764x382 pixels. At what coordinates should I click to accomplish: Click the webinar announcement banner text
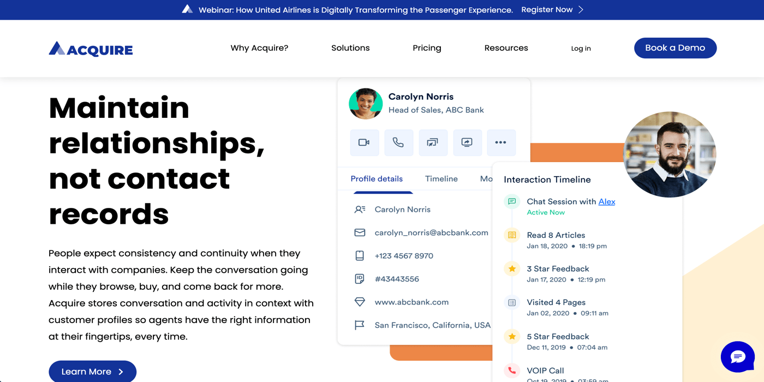[356, 10]
